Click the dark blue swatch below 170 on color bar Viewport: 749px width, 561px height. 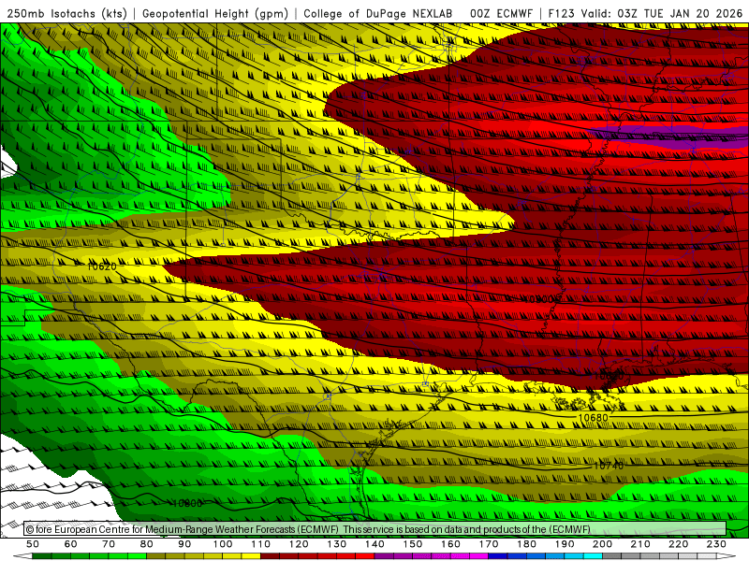pyautogui.click(x=498, y=556)
